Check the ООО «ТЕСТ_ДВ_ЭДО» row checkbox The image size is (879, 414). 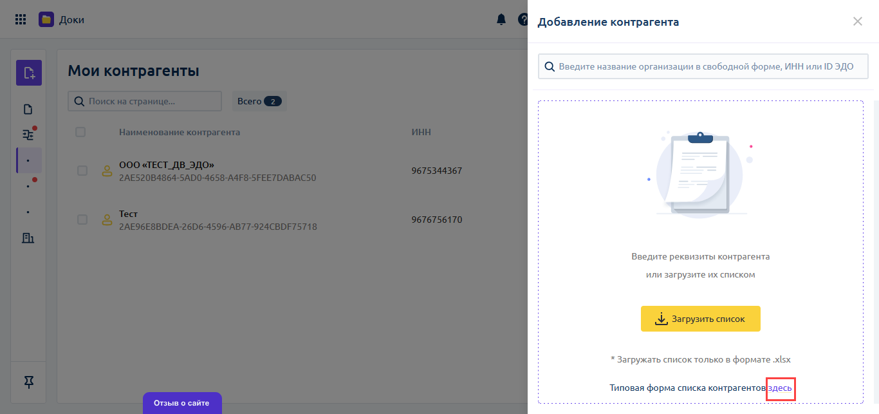[82, 171]
